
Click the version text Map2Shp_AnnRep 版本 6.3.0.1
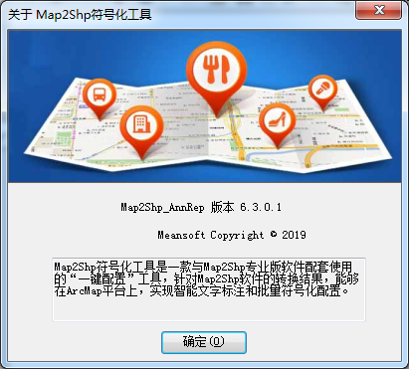coord(201,208)
